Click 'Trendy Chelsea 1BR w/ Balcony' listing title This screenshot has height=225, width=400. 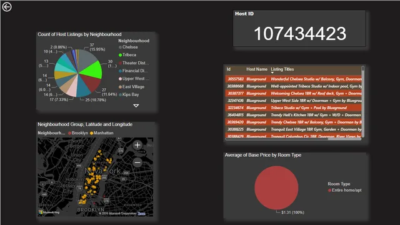[x=316, y=122]
